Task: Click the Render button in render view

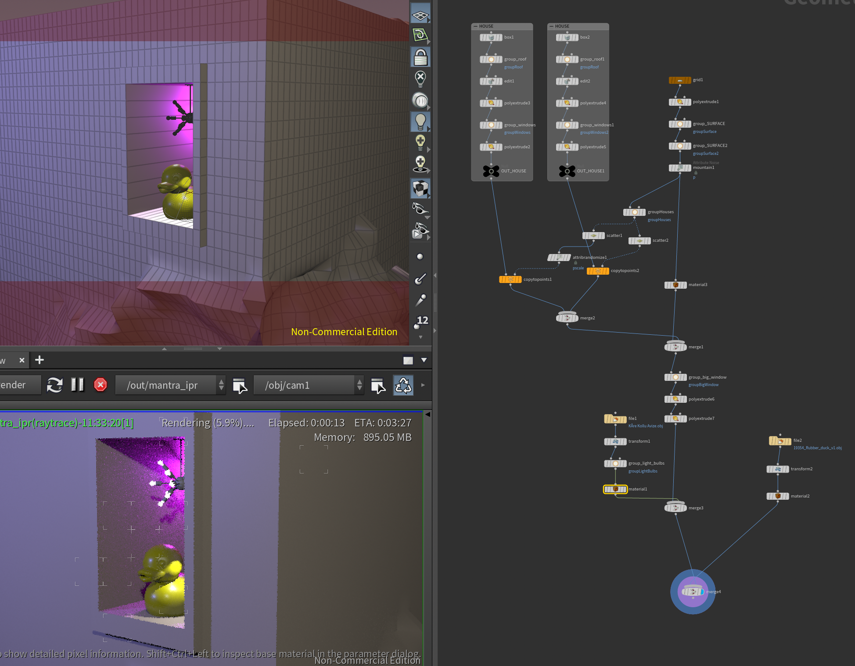Action: tap(20, 385)
